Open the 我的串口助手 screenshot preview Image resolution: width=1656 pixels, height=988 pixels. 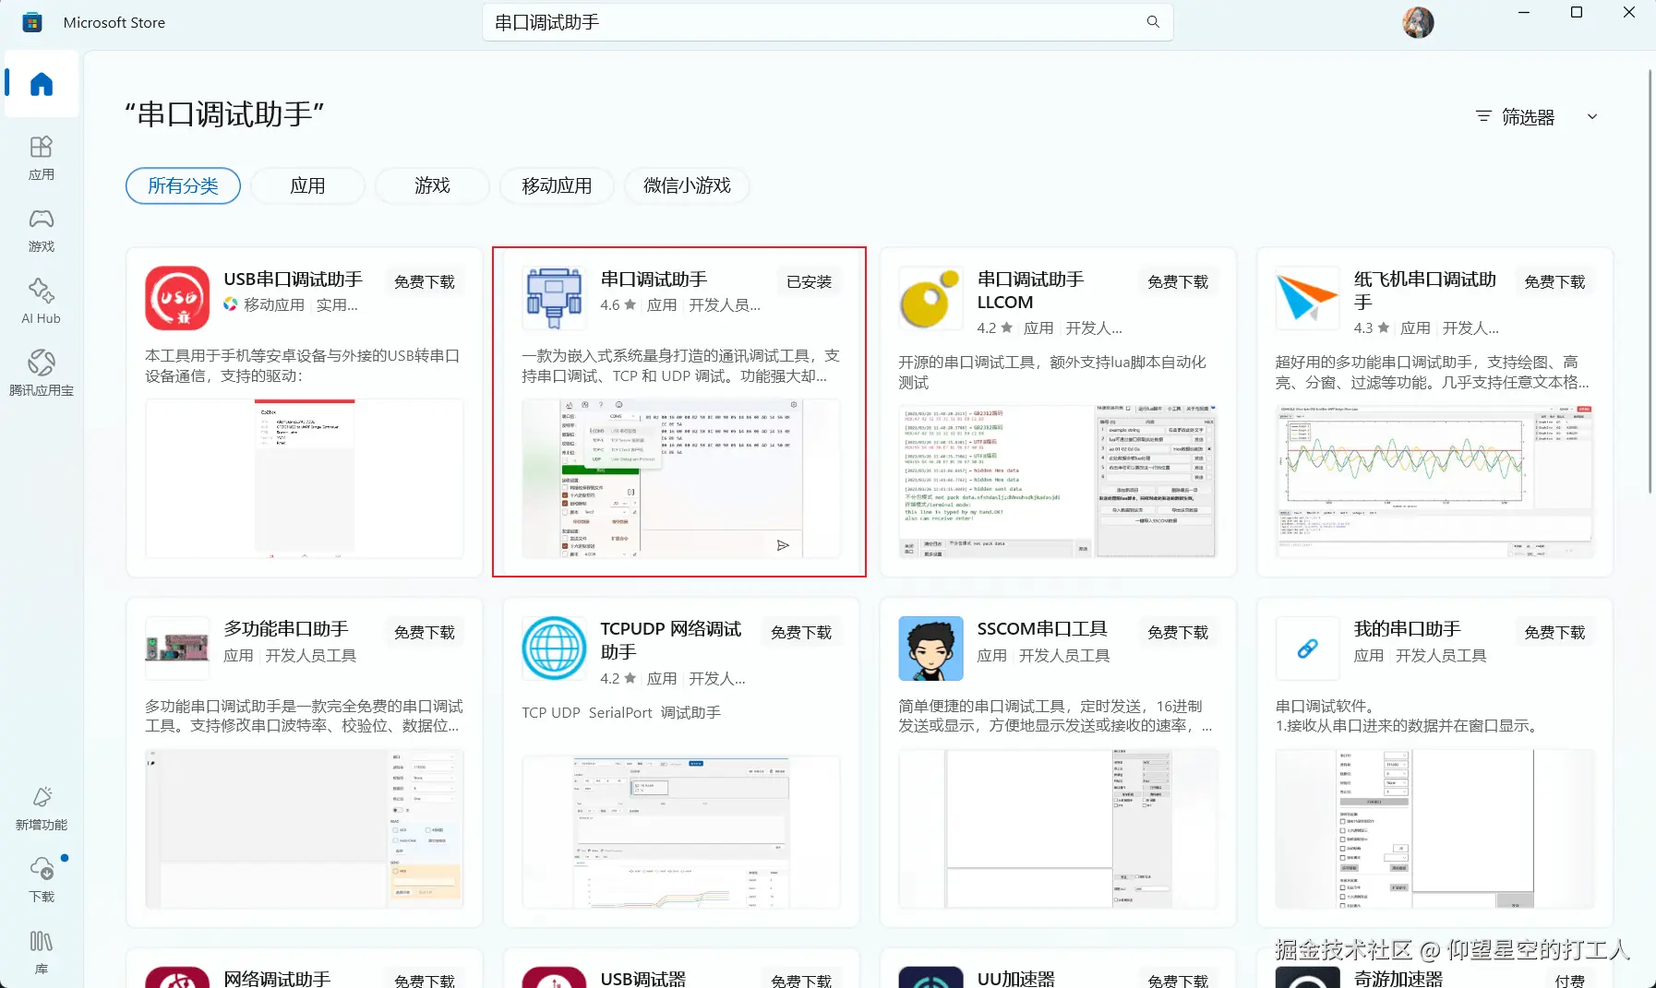pos(1434,829)
